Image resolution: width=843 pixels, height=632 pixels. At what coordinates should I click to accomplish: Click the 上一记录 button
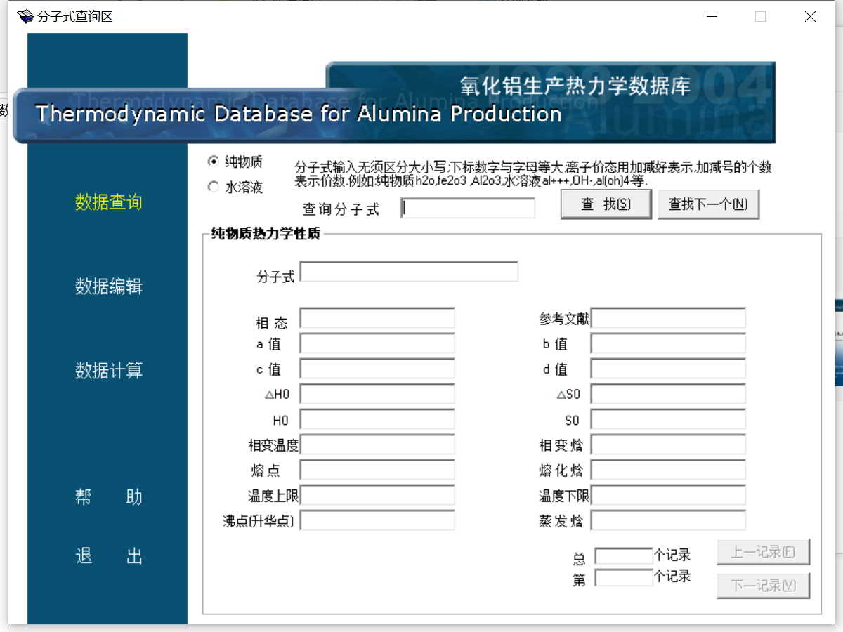(x=763, y=552)
